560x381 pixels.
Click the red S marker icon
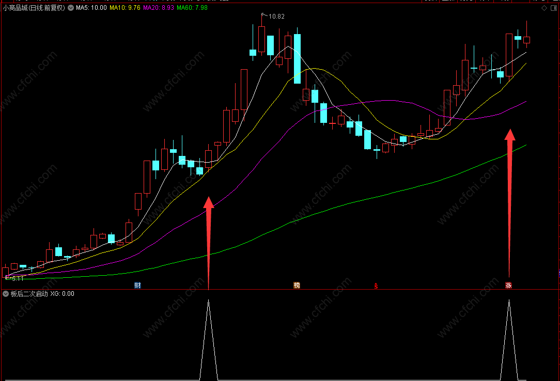(x=376, y=286)
